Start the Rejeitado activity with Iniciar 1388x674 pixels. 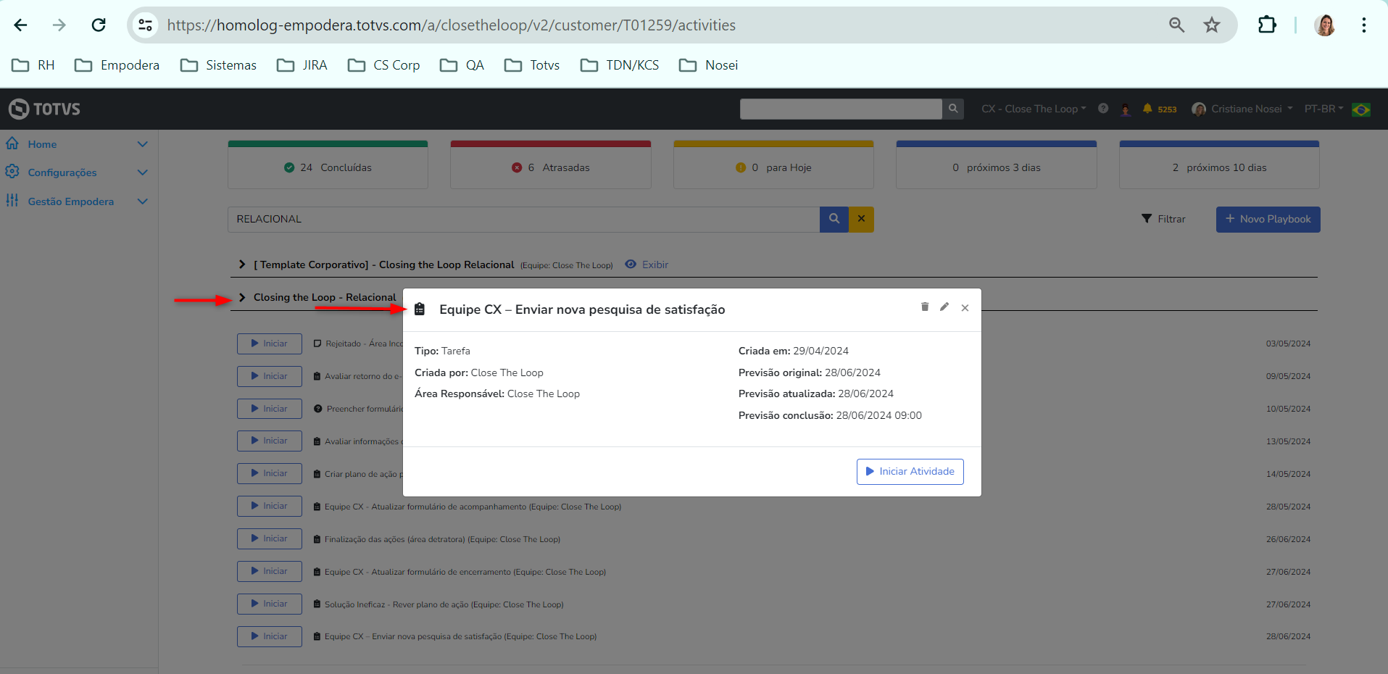270,344
